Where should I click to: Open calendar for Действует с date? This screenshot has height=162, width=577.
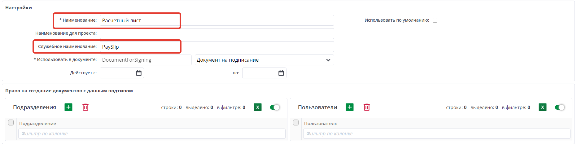(139, 73)
